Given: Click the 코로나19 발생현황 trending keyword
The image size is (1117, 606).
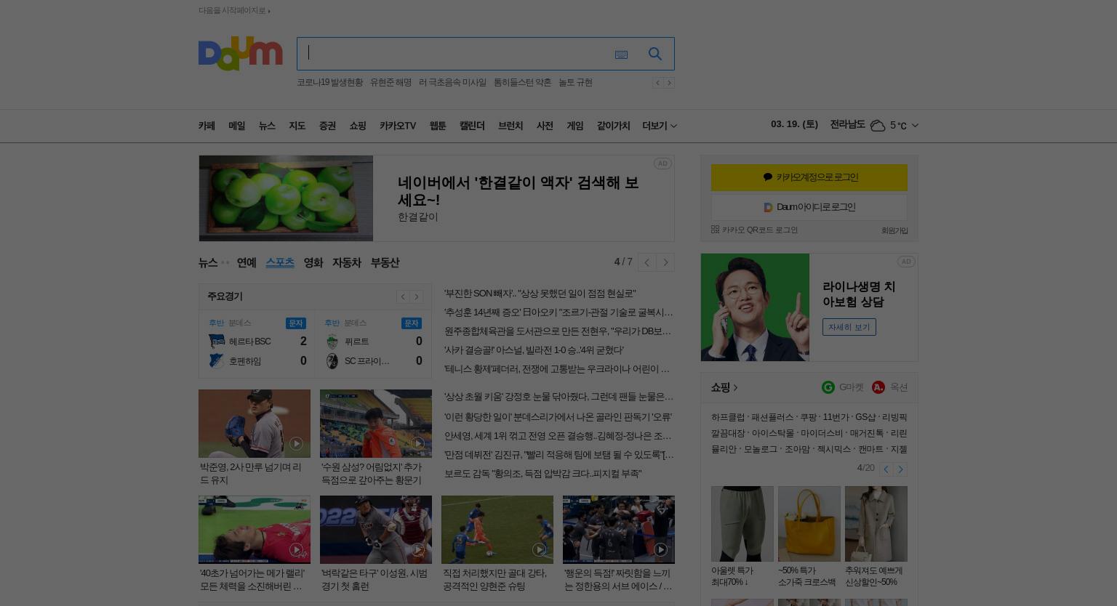Looking at the screenshot, I should point(329,83).
